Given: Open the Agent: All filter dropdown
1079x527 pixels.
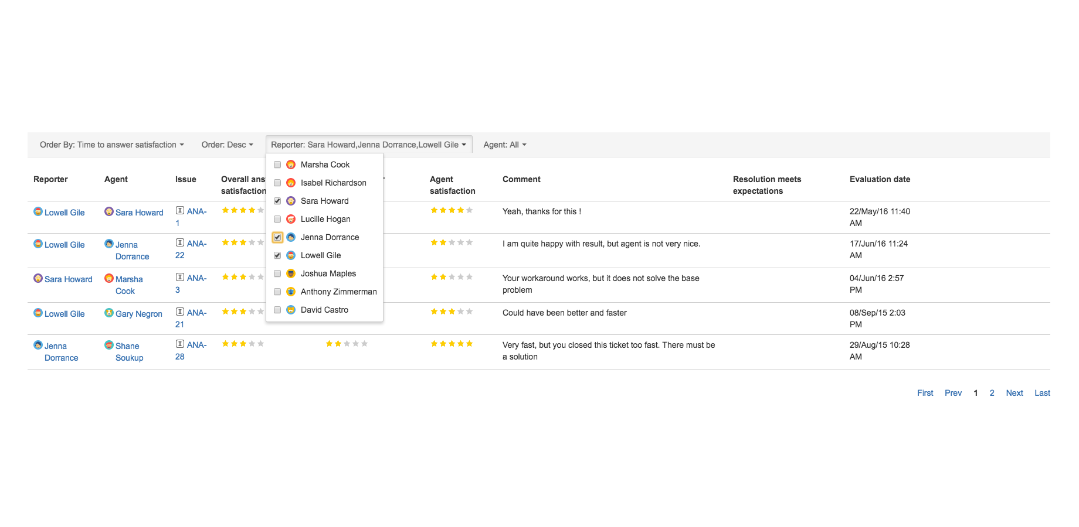Looking at the screenshot, I should [504, 145].
